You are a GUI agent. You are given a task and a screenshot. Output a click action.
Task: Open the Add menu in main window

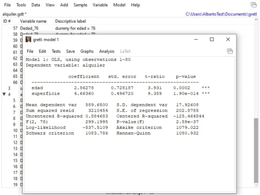click(64, 5)
